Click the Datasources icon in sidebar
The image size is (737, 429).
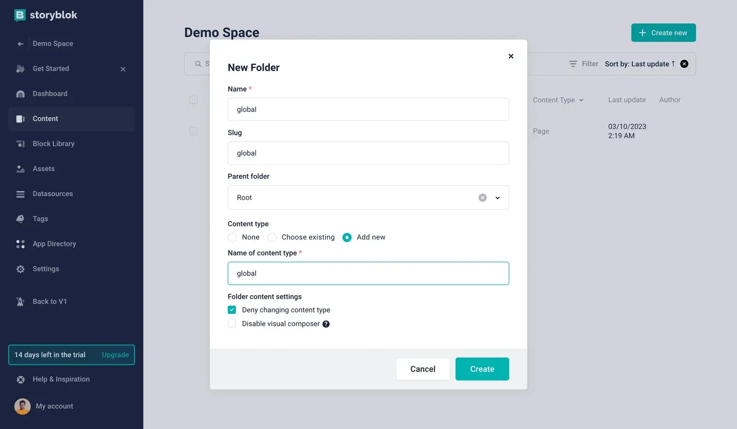tap(20, 194)
